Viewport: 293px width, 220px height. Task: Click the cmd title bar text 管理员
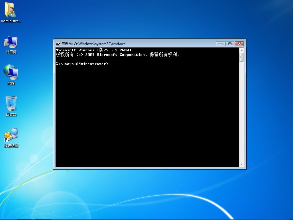[x=67, y=44]
